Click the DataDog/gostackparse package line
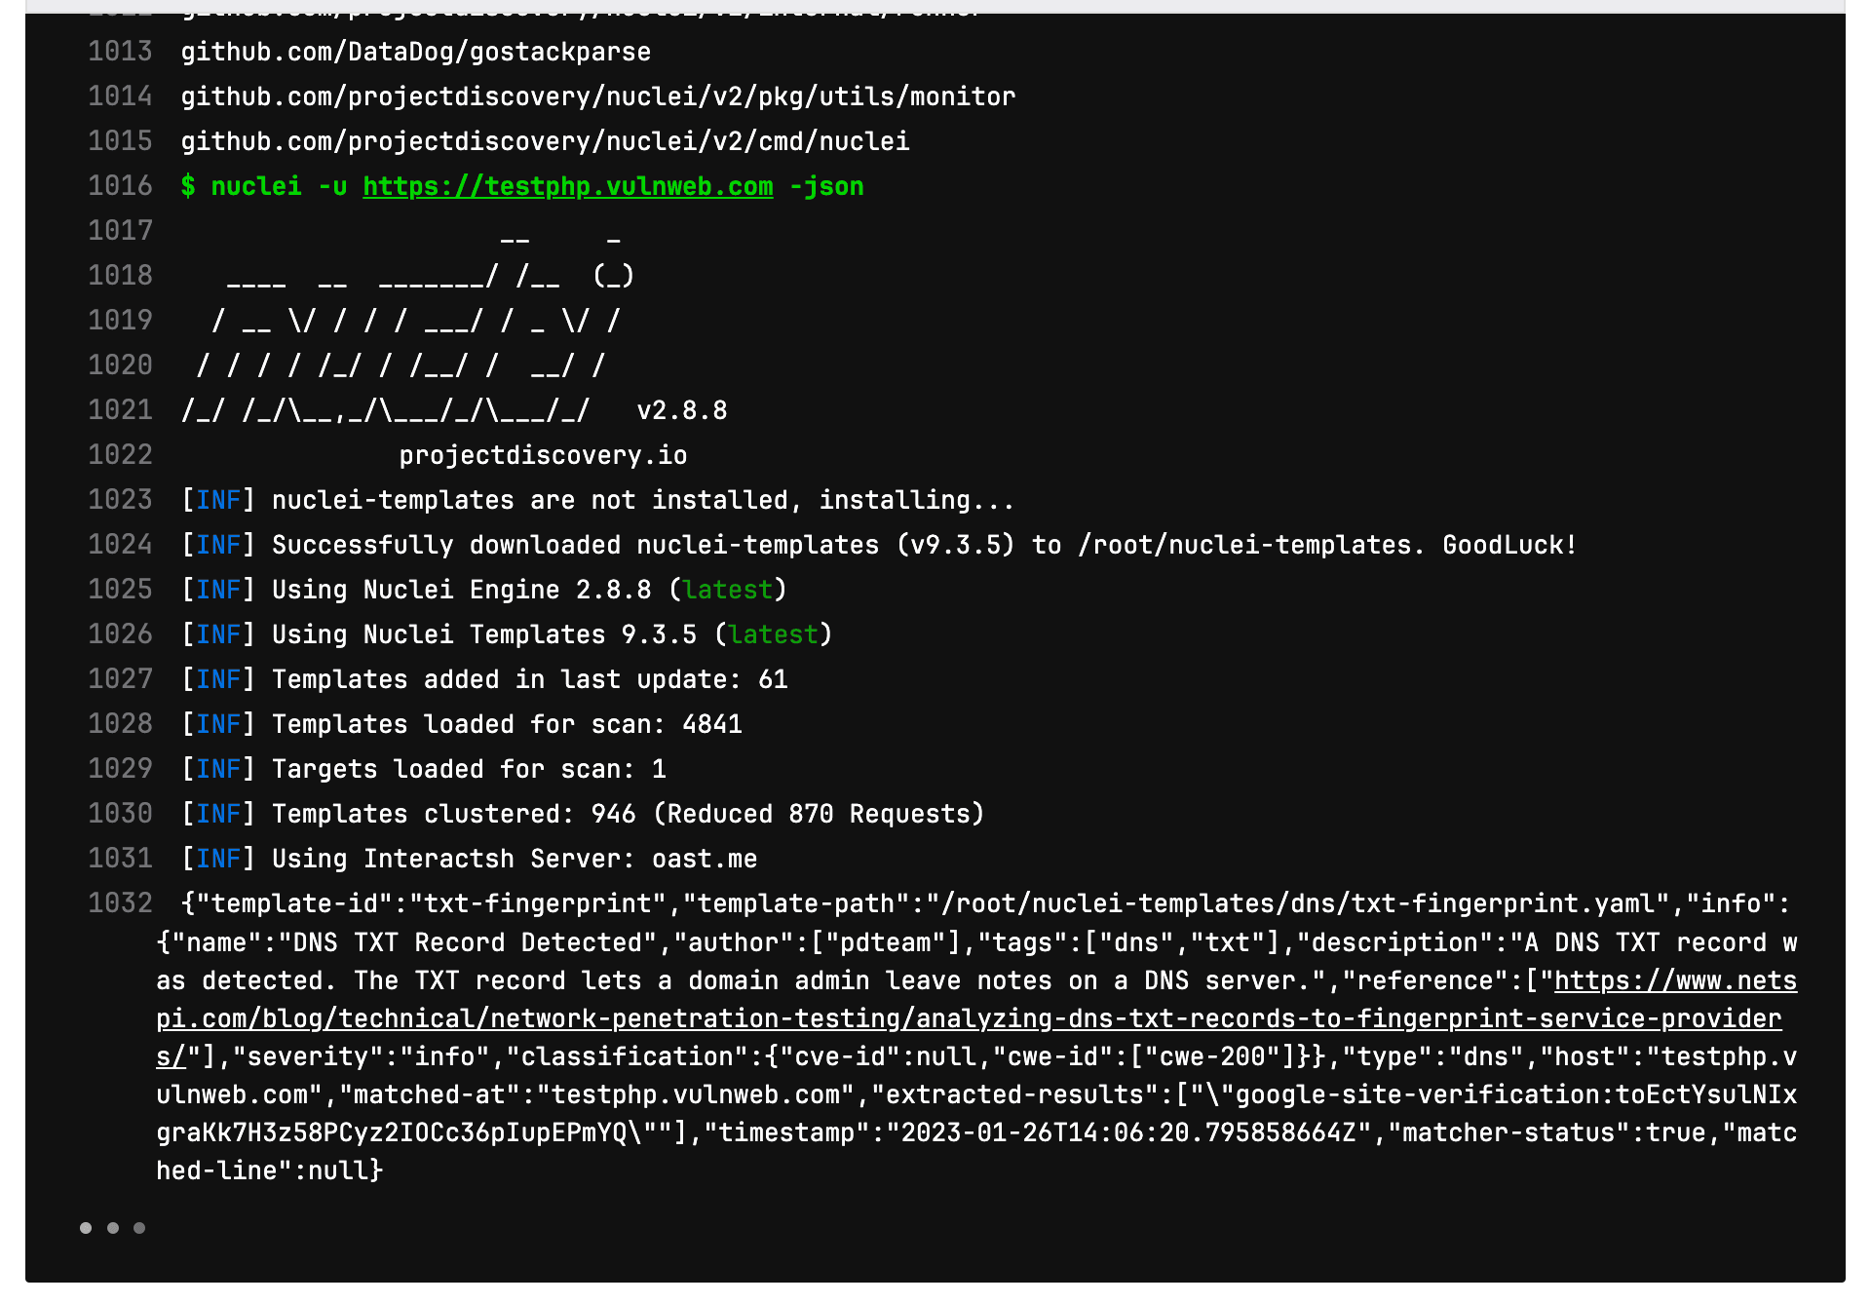 pos(415,52)
